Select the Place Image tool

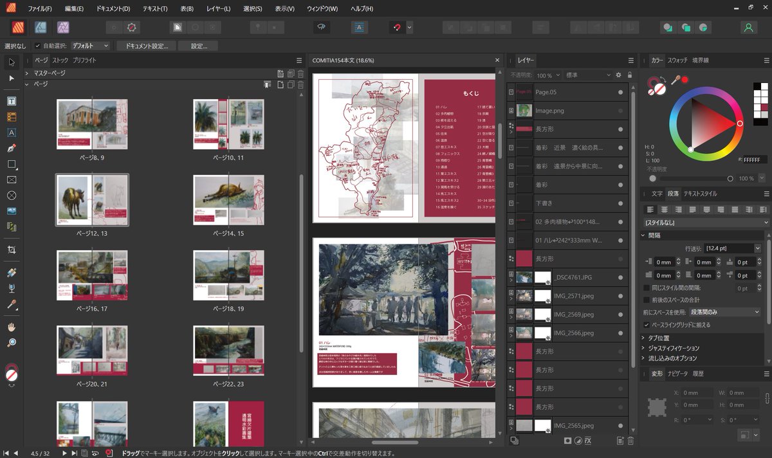[12, 211]
